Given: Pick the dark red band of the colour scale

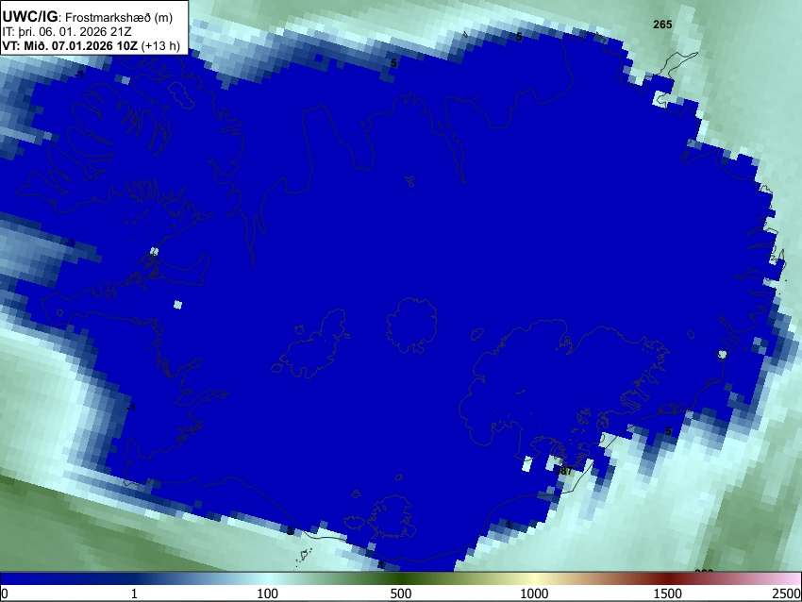Looking at the screenshot, I should (x=667, y=579).
